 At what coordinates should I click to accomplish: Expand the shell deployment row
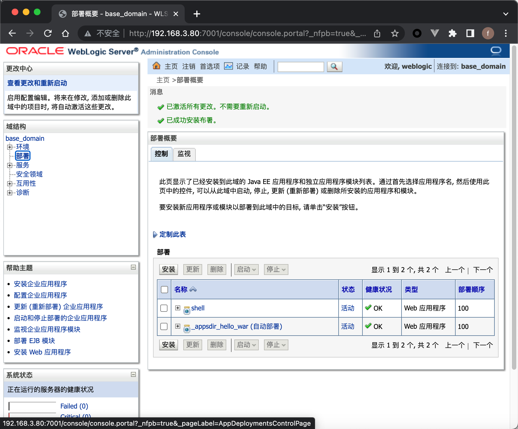(178, 308)
